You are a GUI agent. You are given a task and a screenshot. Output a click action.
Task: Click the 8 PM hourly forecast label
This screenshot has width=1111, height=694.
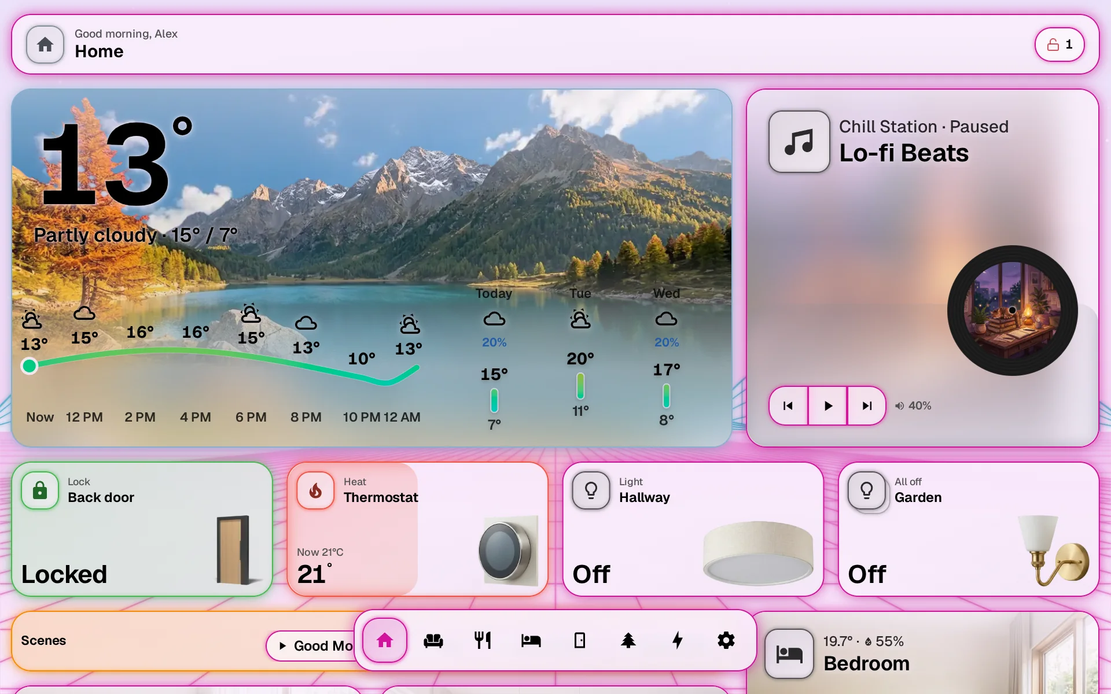pyautogui.click(x=306, y=417)
